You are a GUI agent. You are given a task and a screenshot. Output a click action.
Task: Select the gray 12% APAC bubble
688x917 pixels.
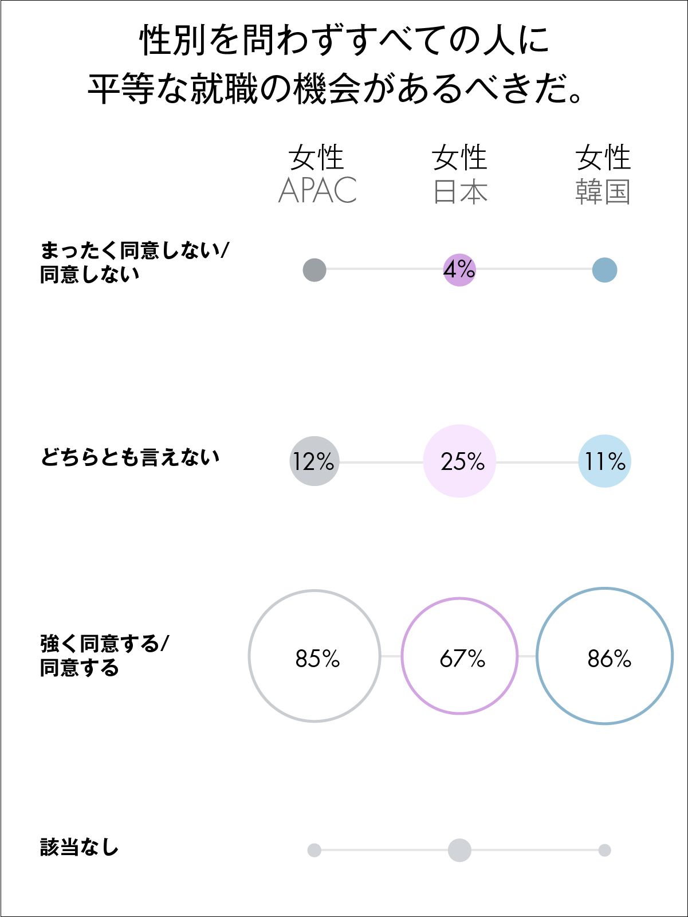314,461
